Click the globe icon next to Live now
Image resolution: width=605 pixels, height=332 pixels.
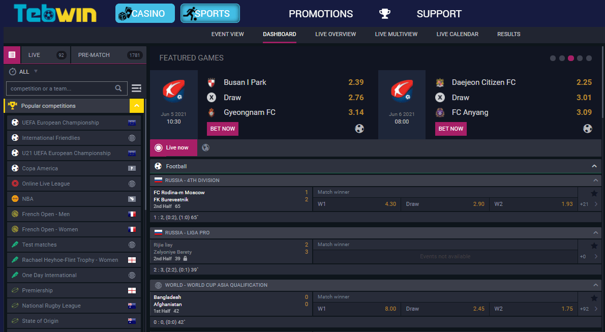(x=206, y=147)
